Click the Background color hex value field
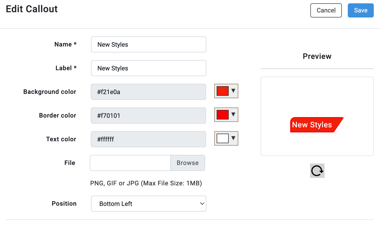The height and width of the screenshot is (238, 380). tap(148, 91)
